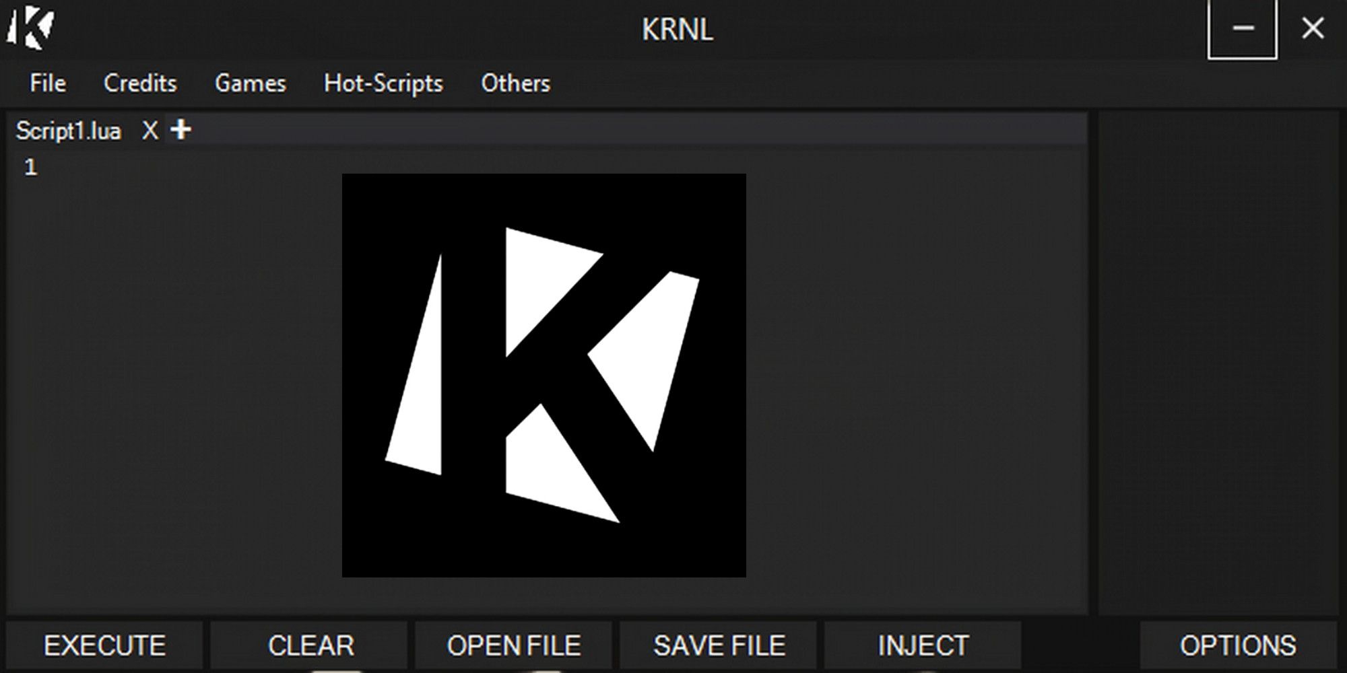The width and height of the screenshot is (1347, 673).
Task: Click the SAVE FILE button
Action: 719,645
